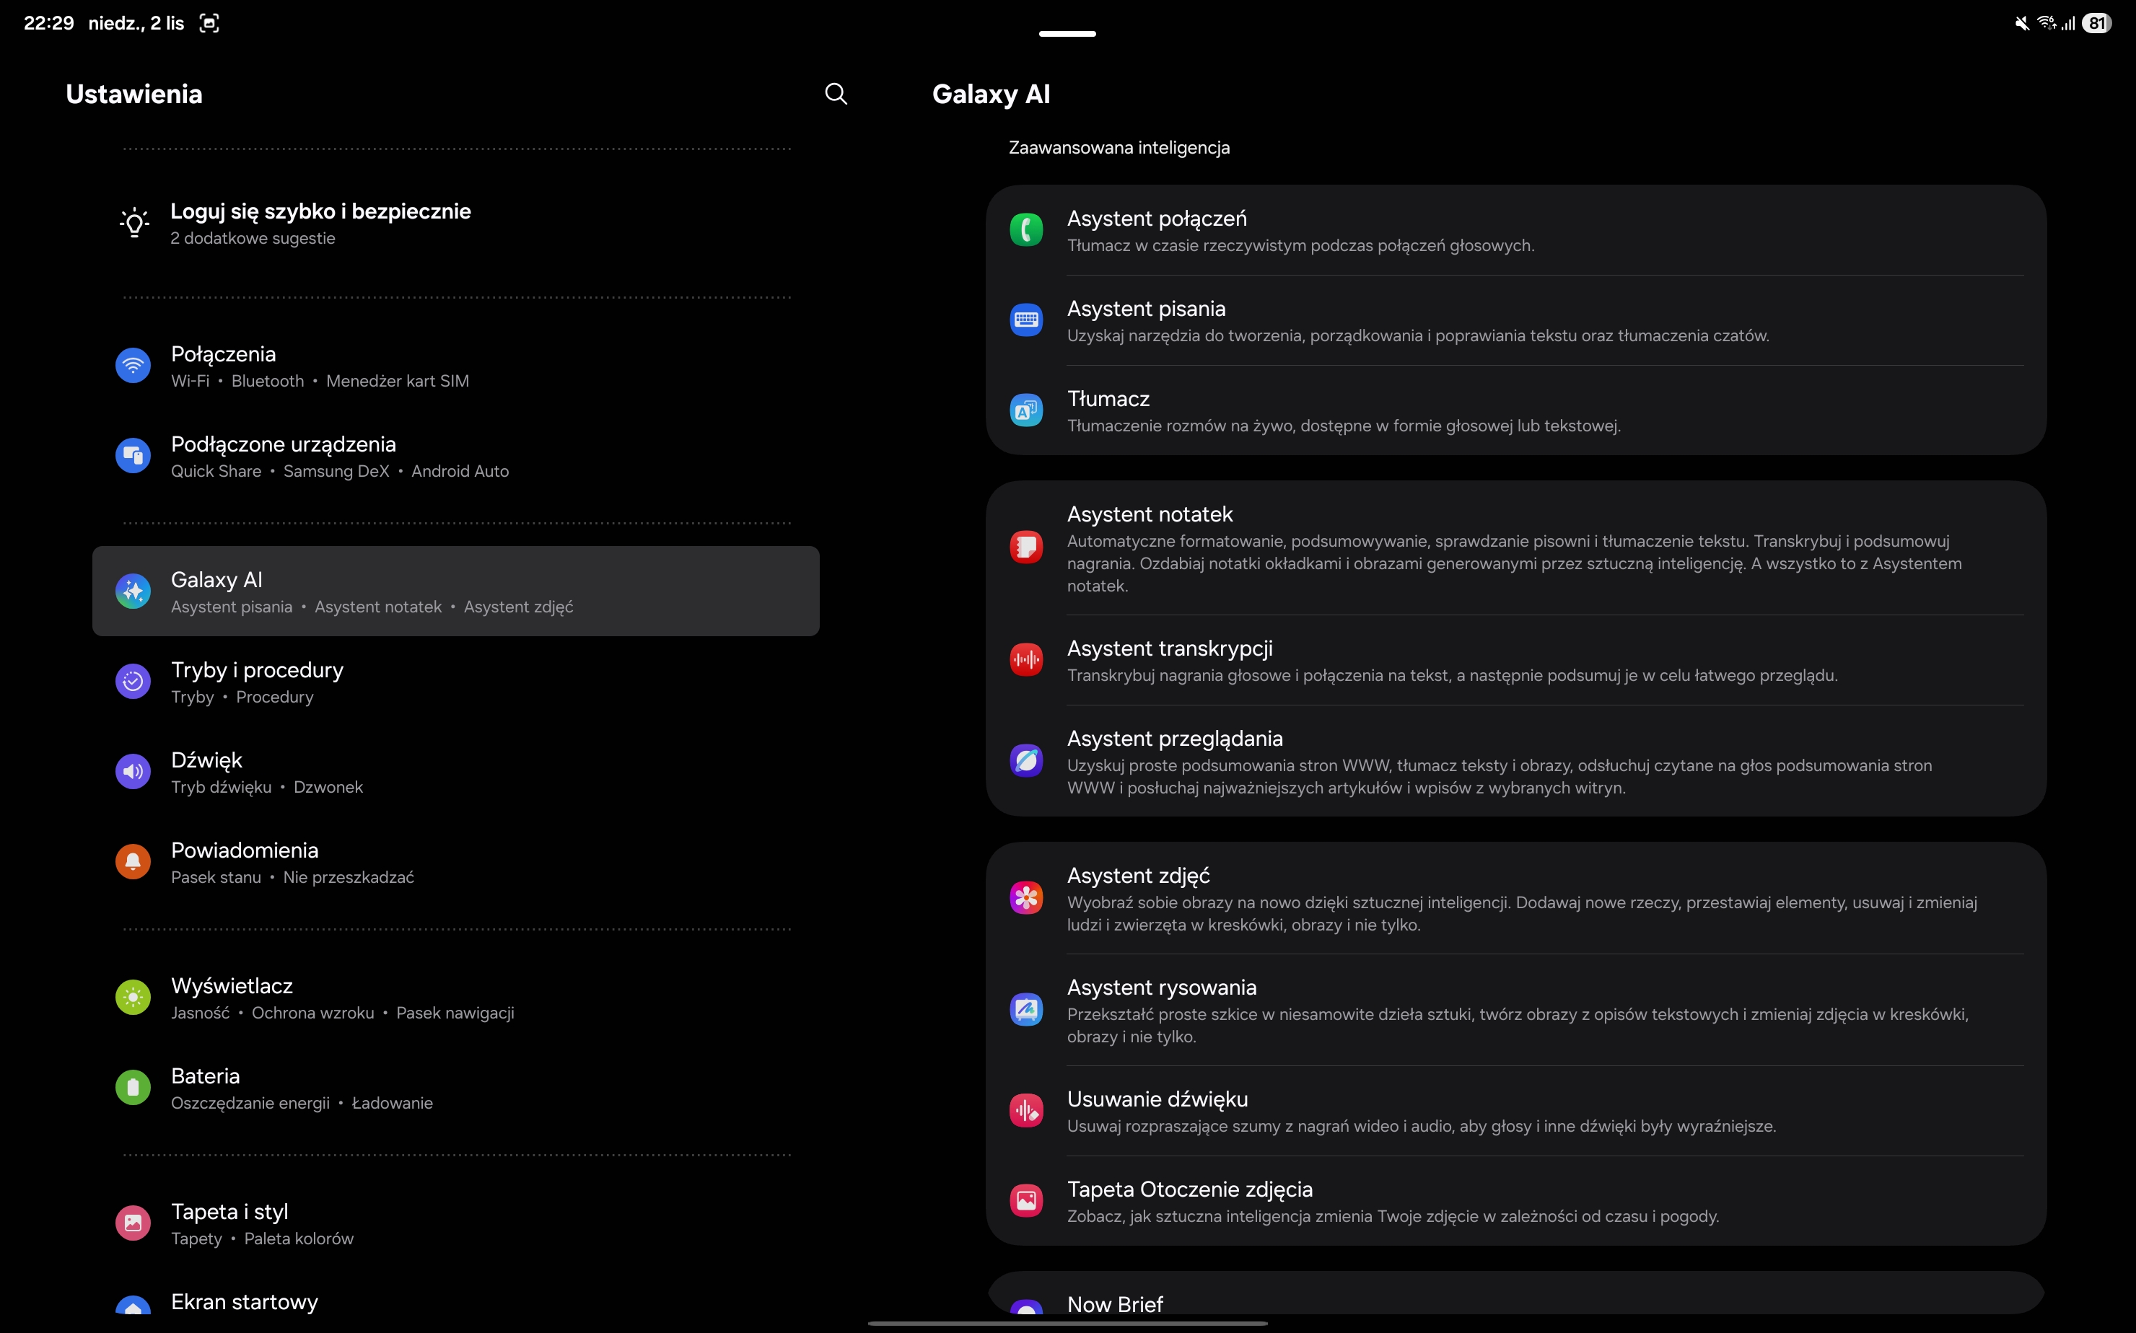The image size is (2136, 1333).
Task: Open Tryby i procedury settings
Action: point(257,682)
